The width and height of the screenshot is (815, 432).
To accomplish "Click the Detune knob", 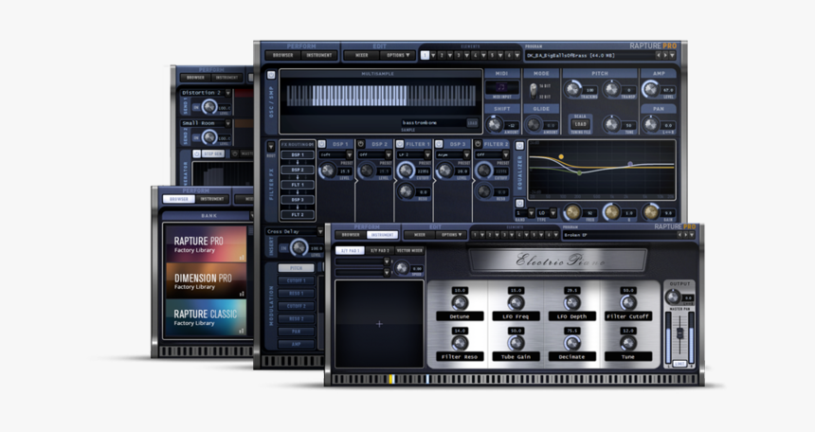I will [460, 302].
